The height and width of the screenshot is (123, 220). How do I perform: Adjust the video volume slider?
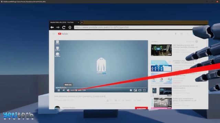tap(74, 90)
